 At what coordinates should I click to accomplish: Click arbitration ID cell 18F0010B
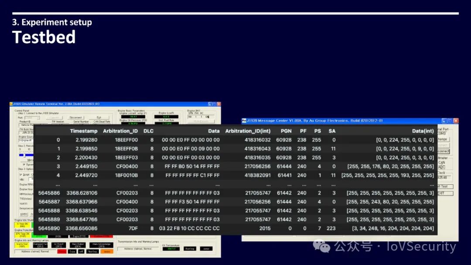coord(126,175)
